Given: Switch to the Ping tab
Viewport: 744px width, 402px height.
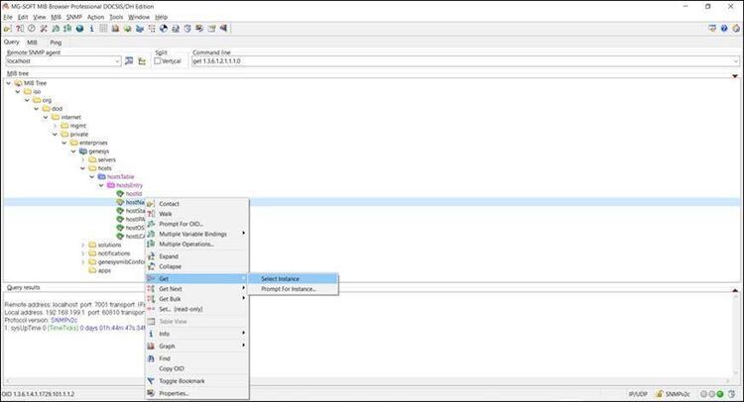Looking at the screenshot, I should pyautogui.click(x=56, y=43).
